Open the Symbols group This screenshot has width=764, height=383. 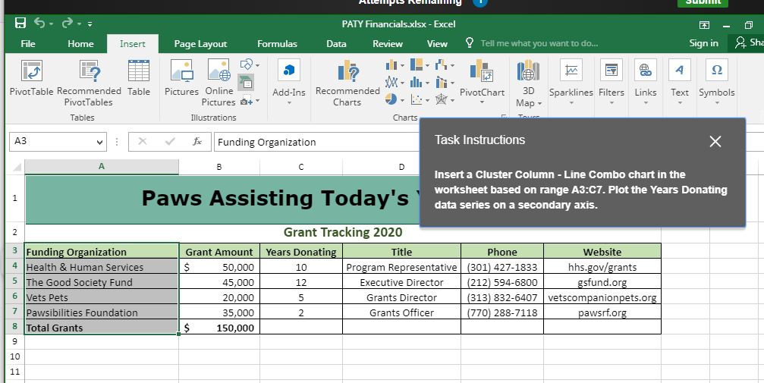[x=717, y=81]
